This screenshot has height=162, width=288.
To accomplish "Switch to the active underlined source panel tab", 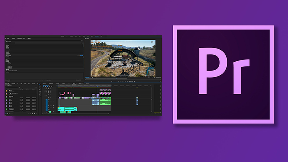I will [29, 39].
